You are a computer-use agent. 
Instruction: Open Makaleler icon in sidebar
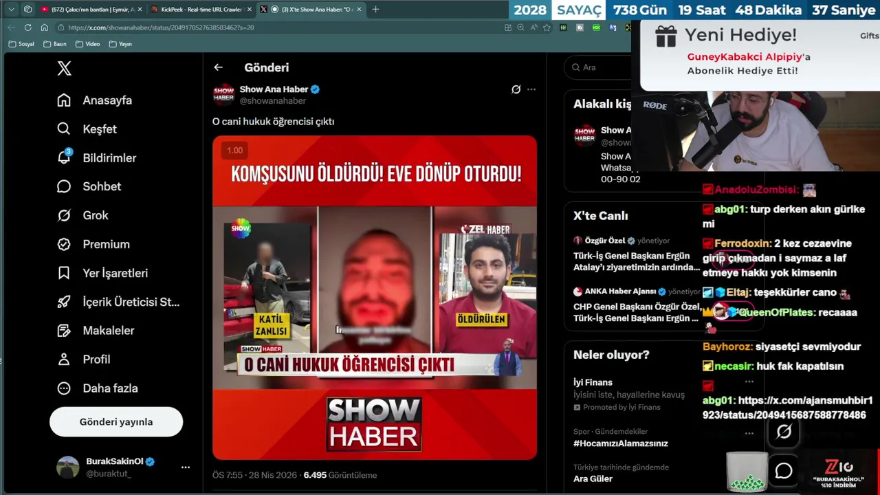coord(64,331)
